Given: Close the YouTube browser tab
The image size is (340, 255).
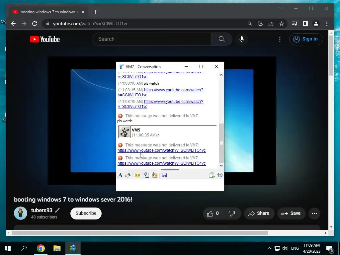Looking at the screenshot, I should [x=83, y=12].
